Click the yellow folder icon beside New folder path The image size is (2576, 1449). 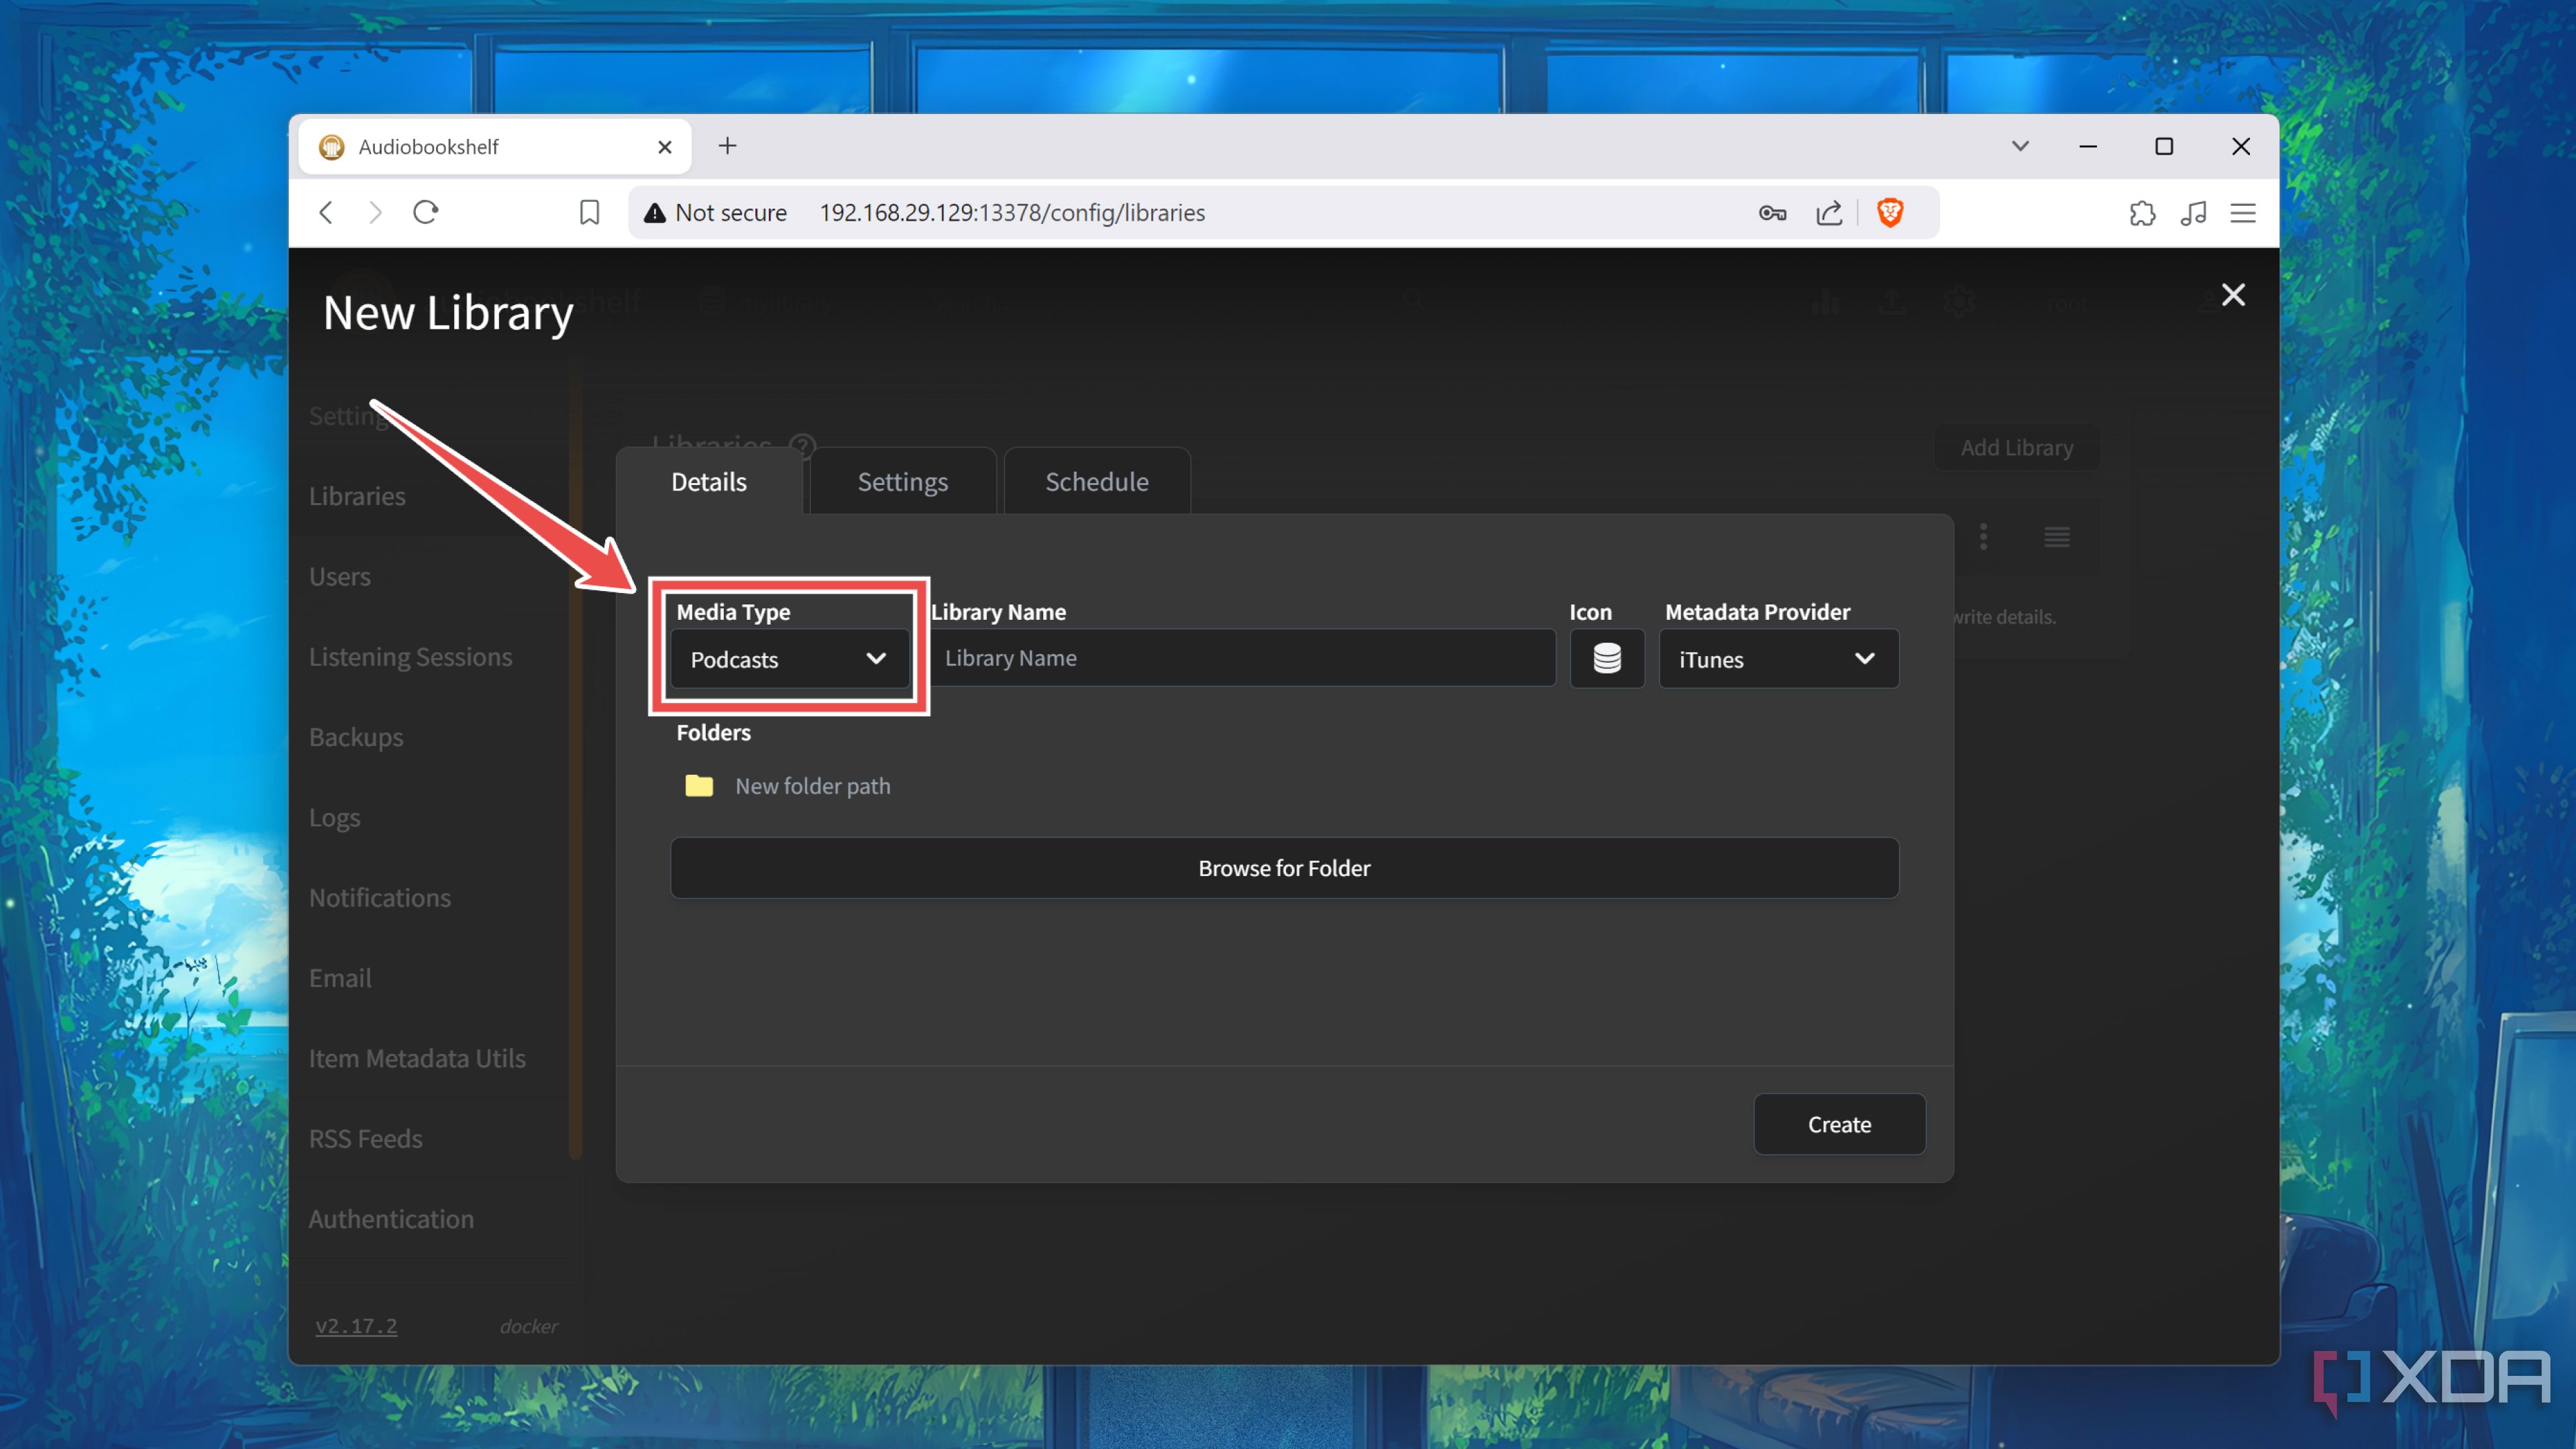(699, 786)
